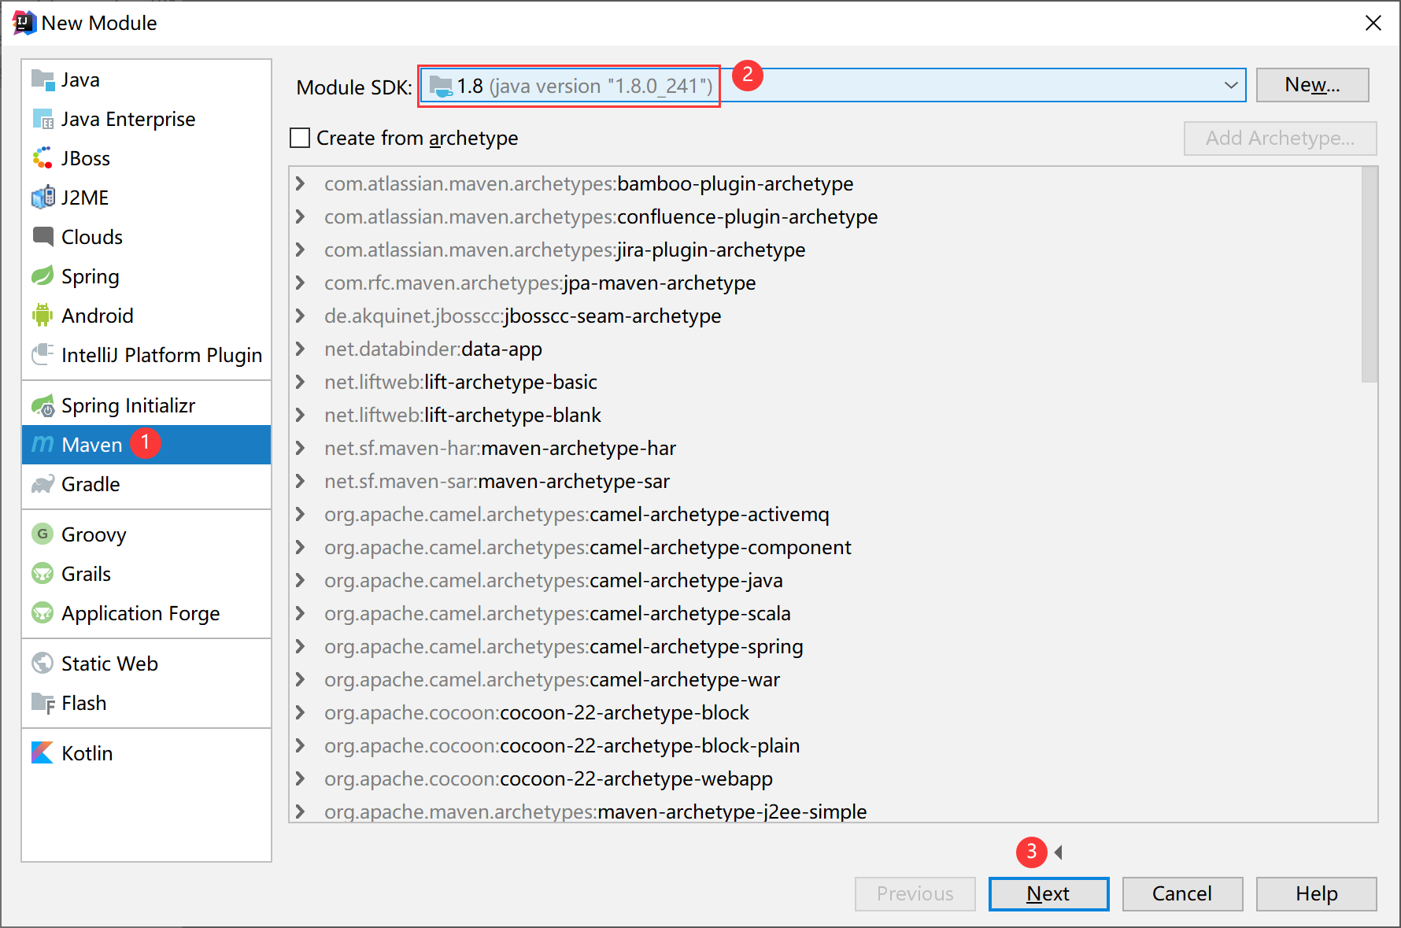Select the cocoon-22-archetype-webapp row
This screenshot has height=928, width=1401.
pos(826,778)
